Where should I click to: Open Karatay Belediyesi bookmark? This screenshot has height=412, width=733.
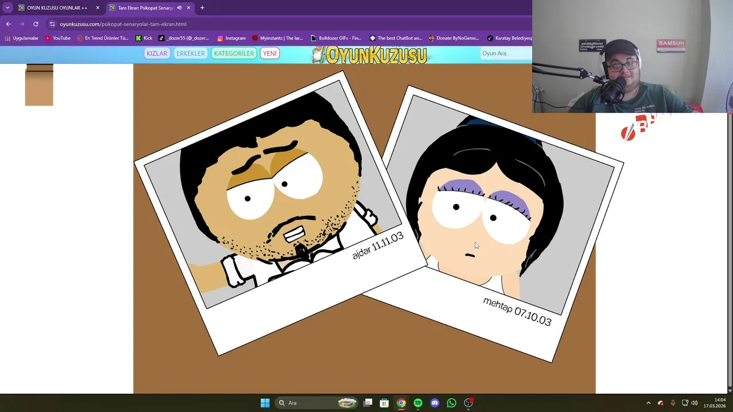[x=509, y=38]
